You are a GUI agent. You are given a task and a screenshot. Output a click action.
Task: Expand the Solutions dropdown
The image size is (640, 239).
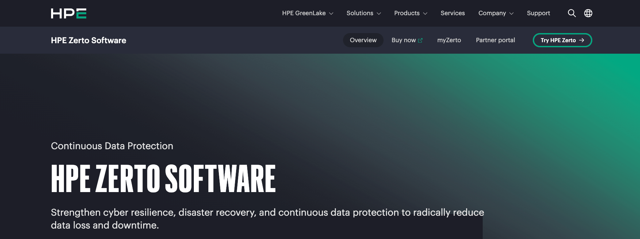click(364, 13)
